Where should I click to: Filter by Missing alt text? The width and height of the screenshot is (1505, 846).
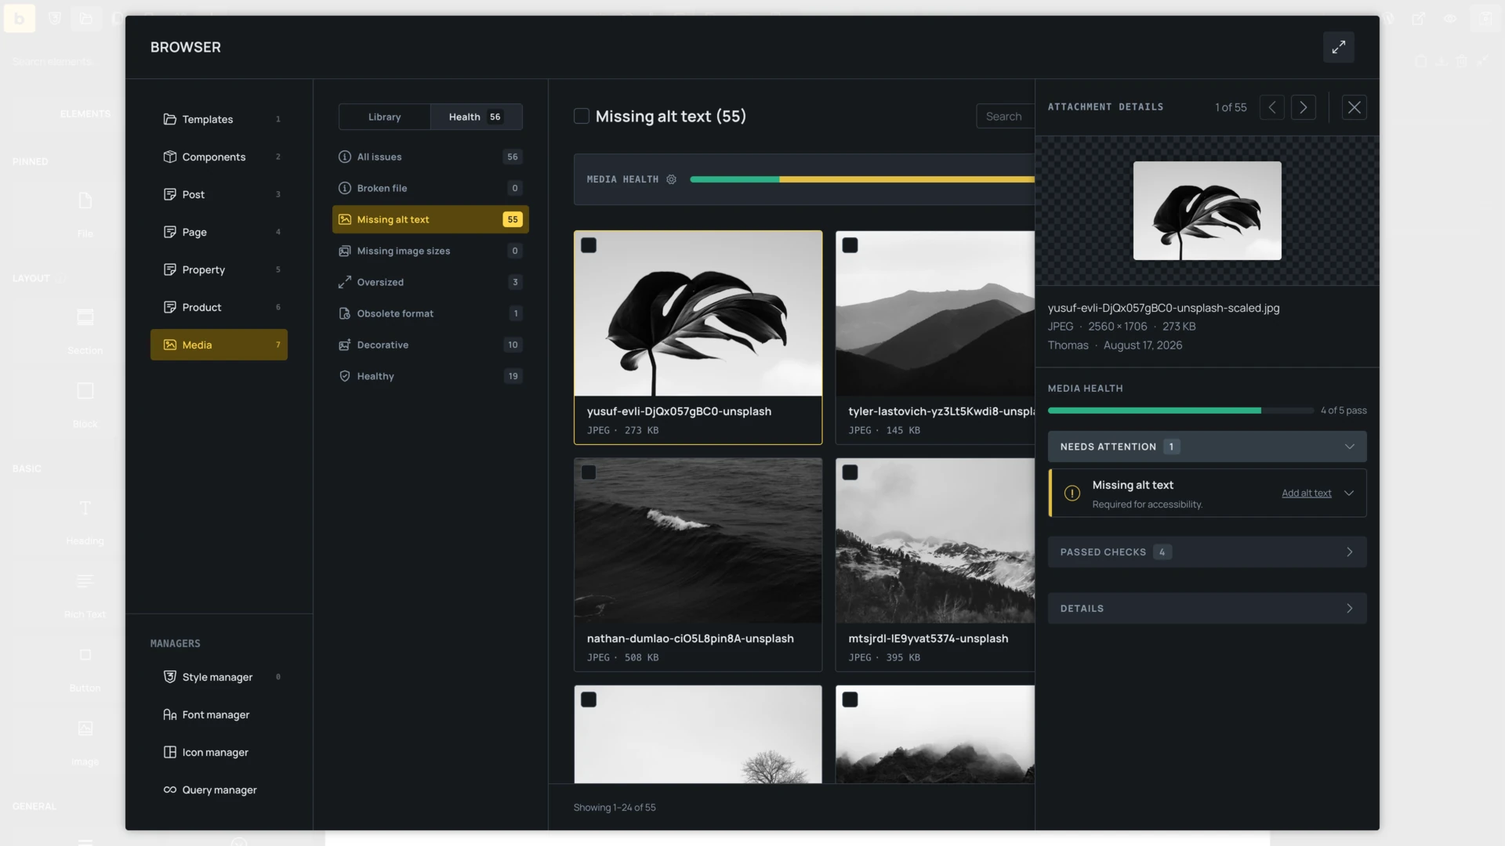430,219
